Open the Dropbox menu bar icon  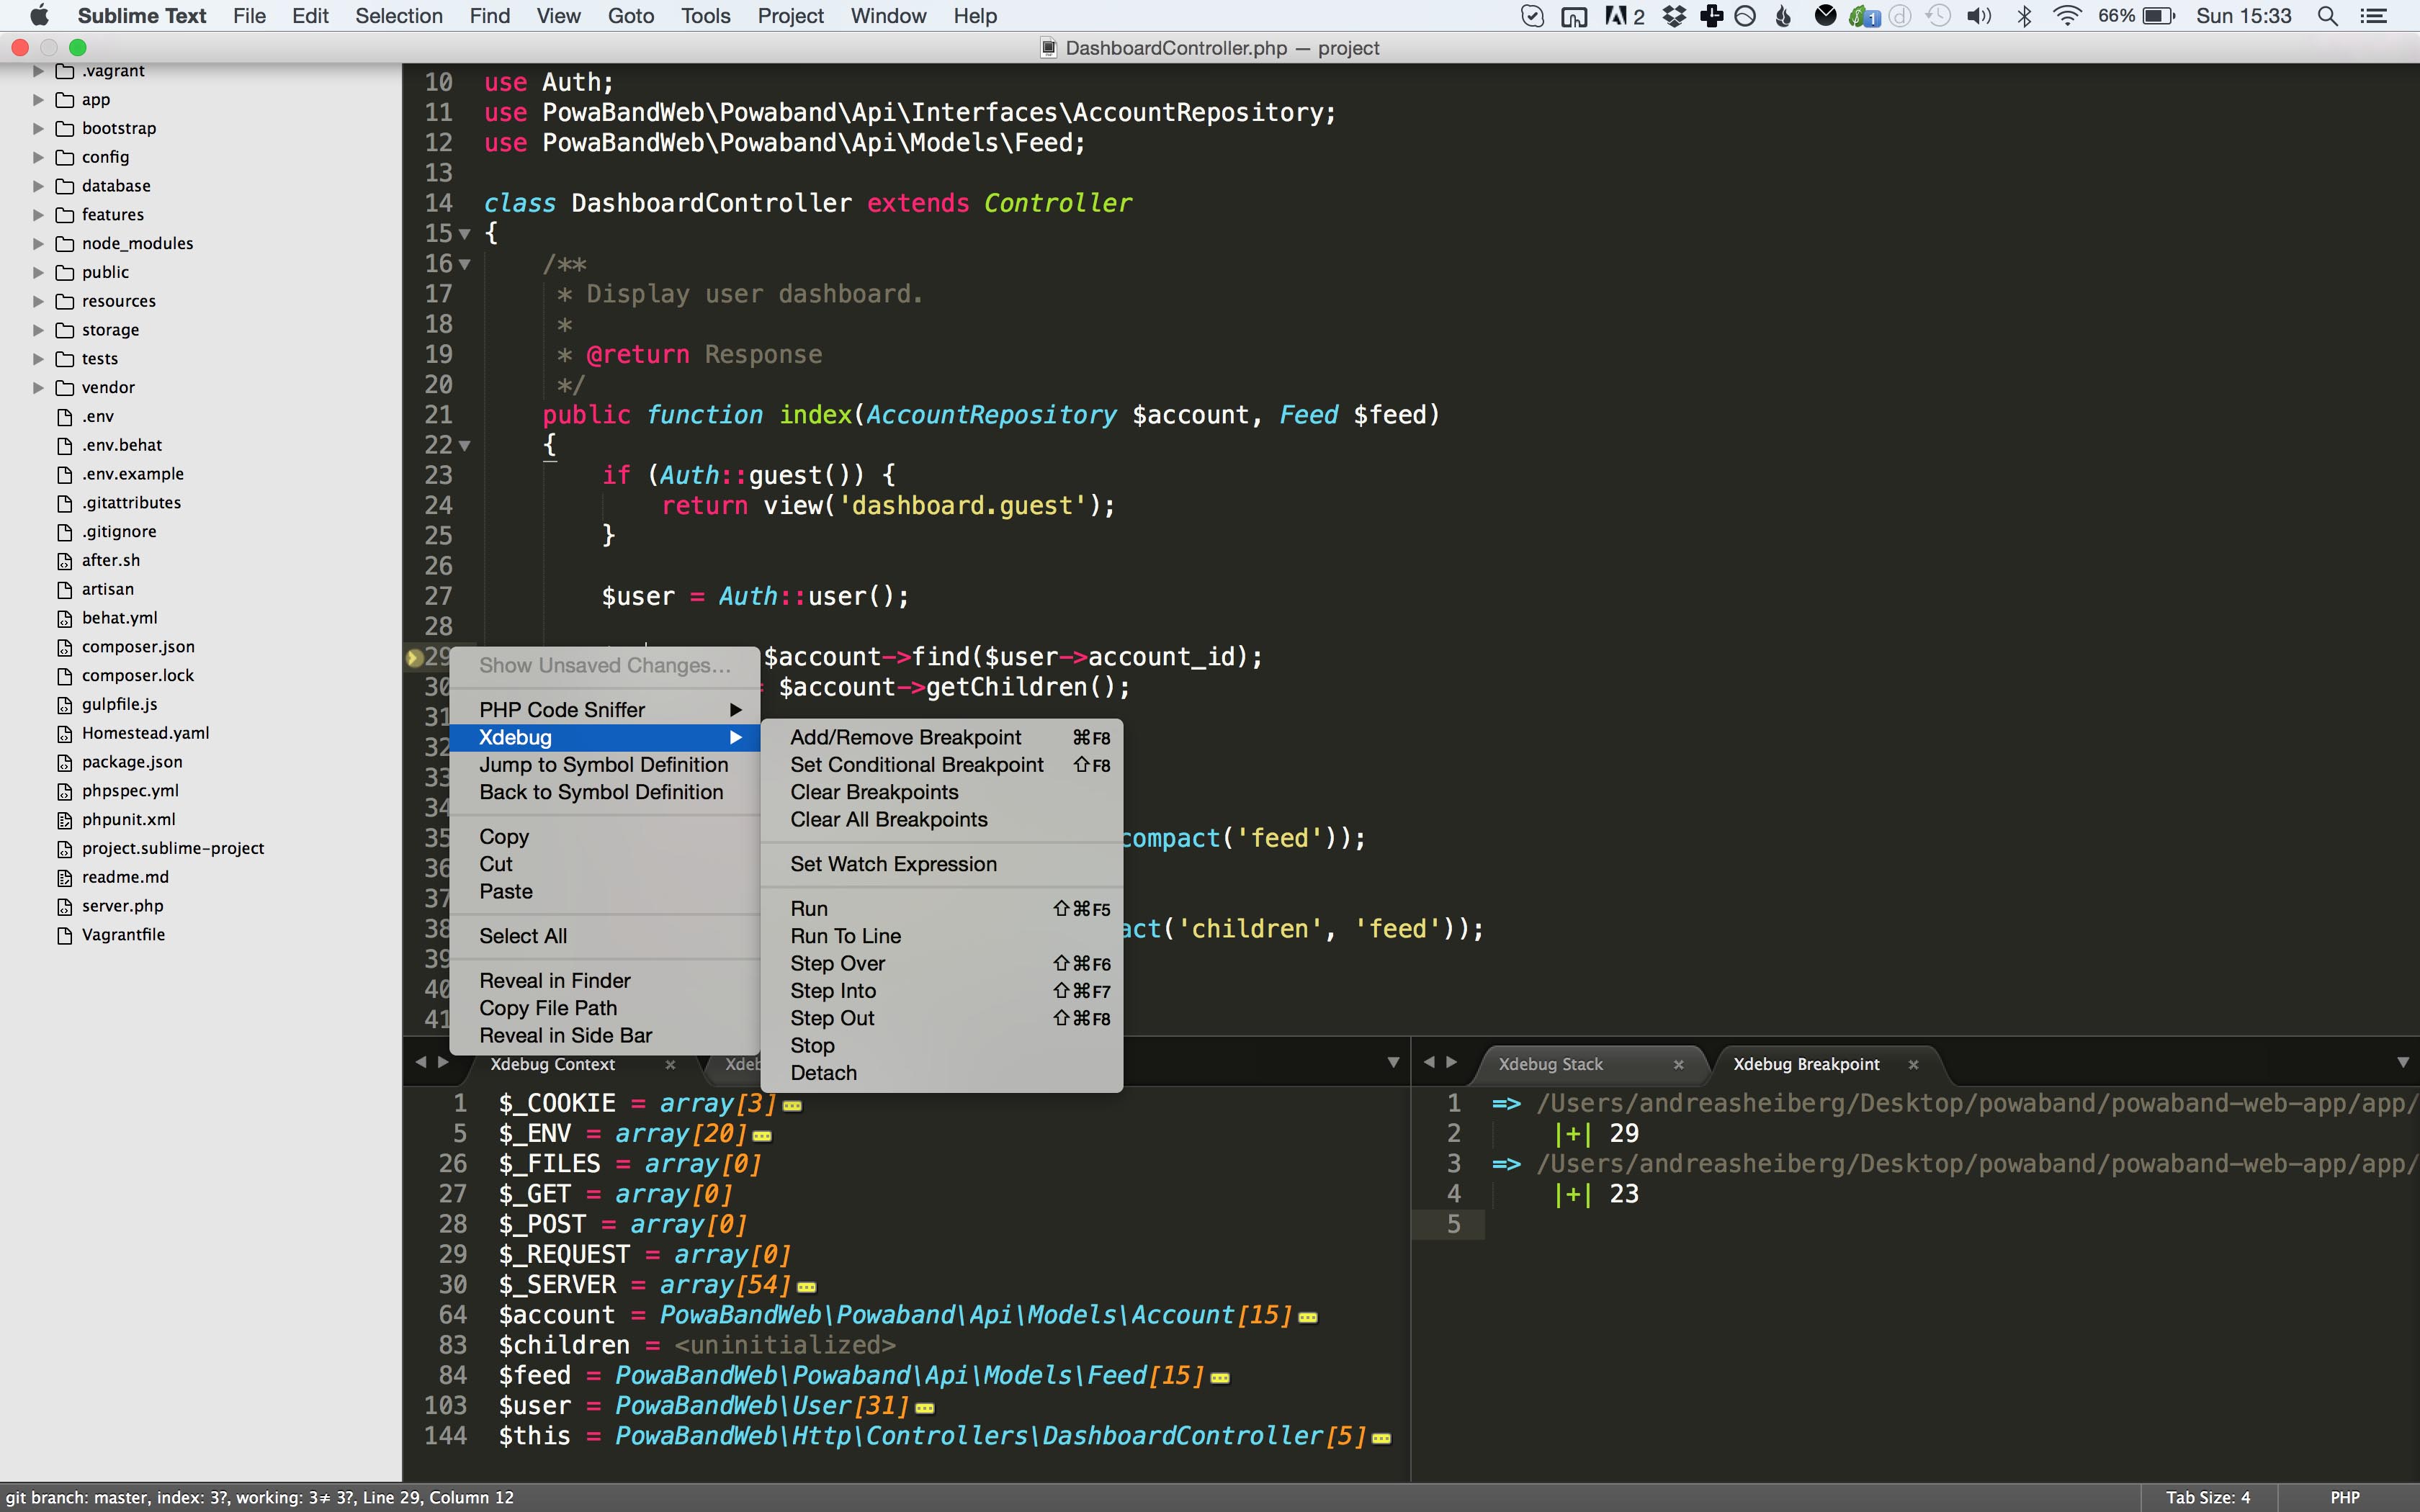(x=1674, y=16)
